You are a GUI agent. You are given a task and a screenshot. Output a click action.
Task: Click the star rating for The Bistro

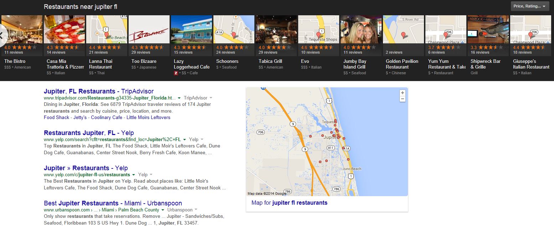pyautogui.click(x=24, y=47)
